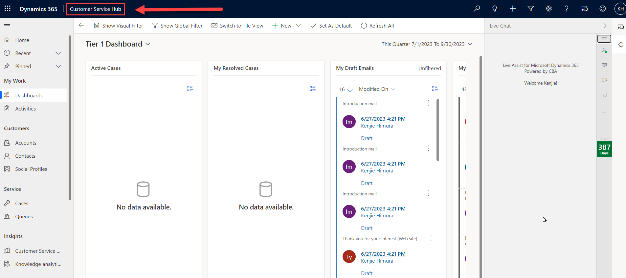
Task: Open the Dynamics 365 app launcher waffle
Action: point(8,9)
